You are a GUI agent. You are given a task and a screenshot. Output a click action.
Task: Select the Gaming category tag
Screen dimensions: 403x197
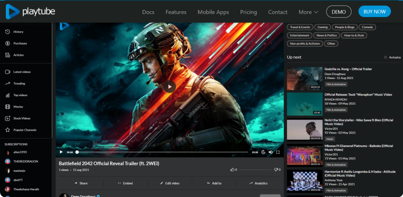(x=322, y=27)
